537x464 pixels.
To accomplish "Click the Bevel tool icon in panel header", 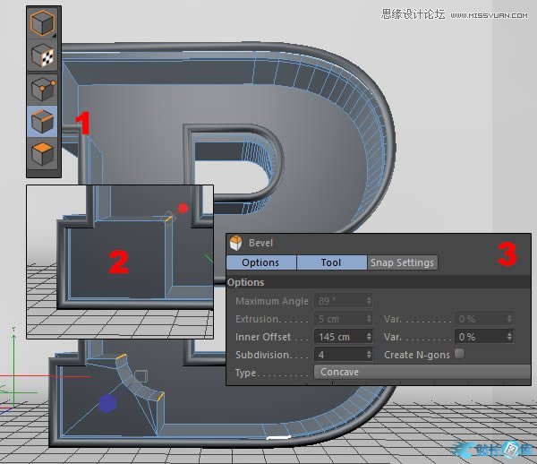I will [236, 243].
